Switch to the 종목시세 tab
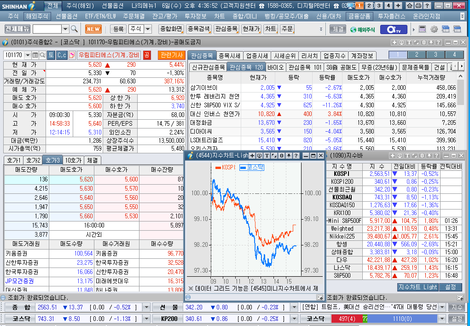470x326 pixels. click(x=230, y=56)
